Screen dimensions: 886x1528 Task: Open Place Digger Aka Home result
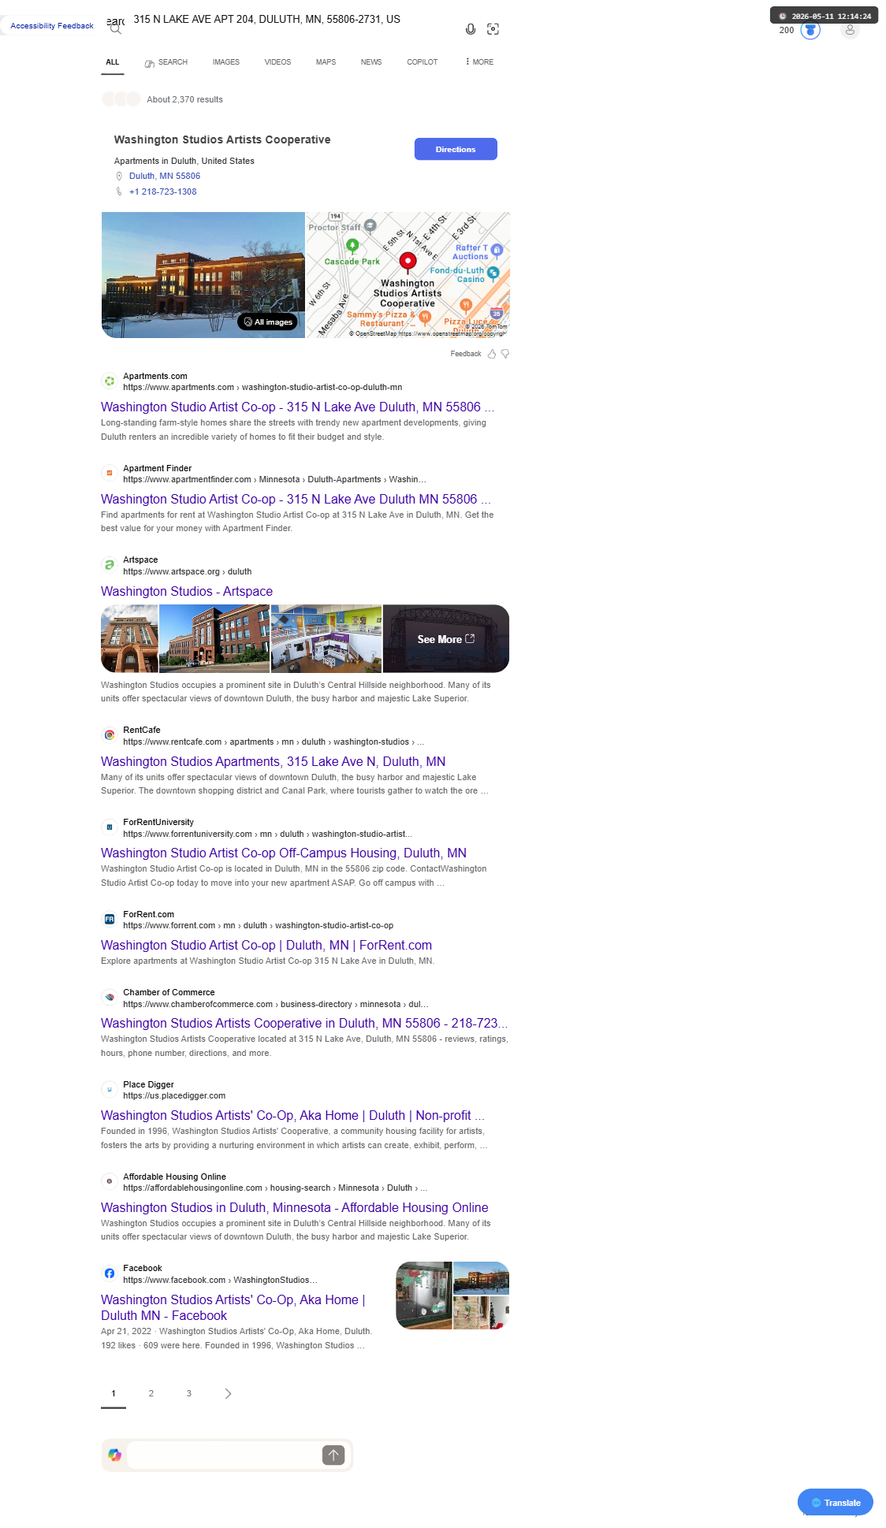pos(292,1116)
